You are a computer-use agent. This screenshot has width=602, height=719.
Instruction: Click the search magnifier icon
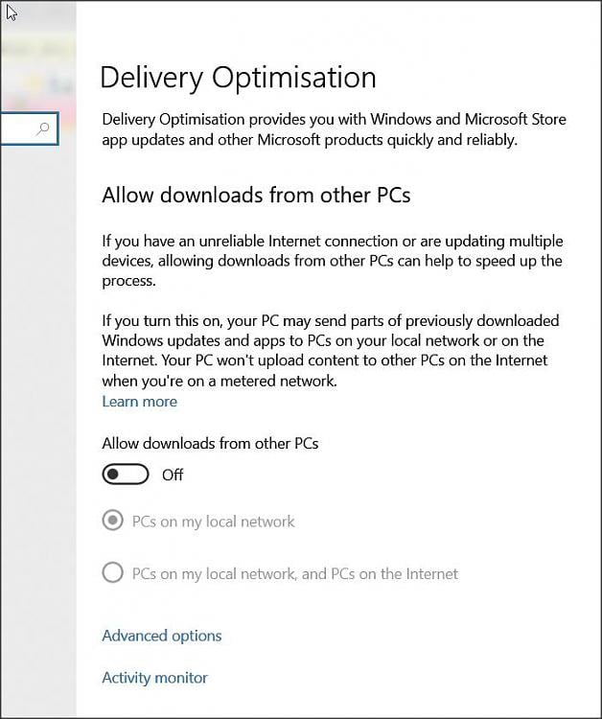pos(42,128)
